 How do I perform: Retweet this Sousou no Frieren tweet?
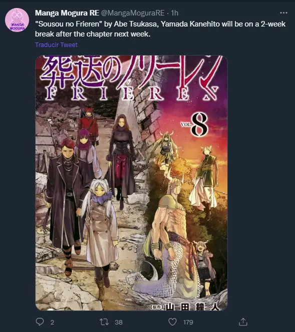point(104,322)
